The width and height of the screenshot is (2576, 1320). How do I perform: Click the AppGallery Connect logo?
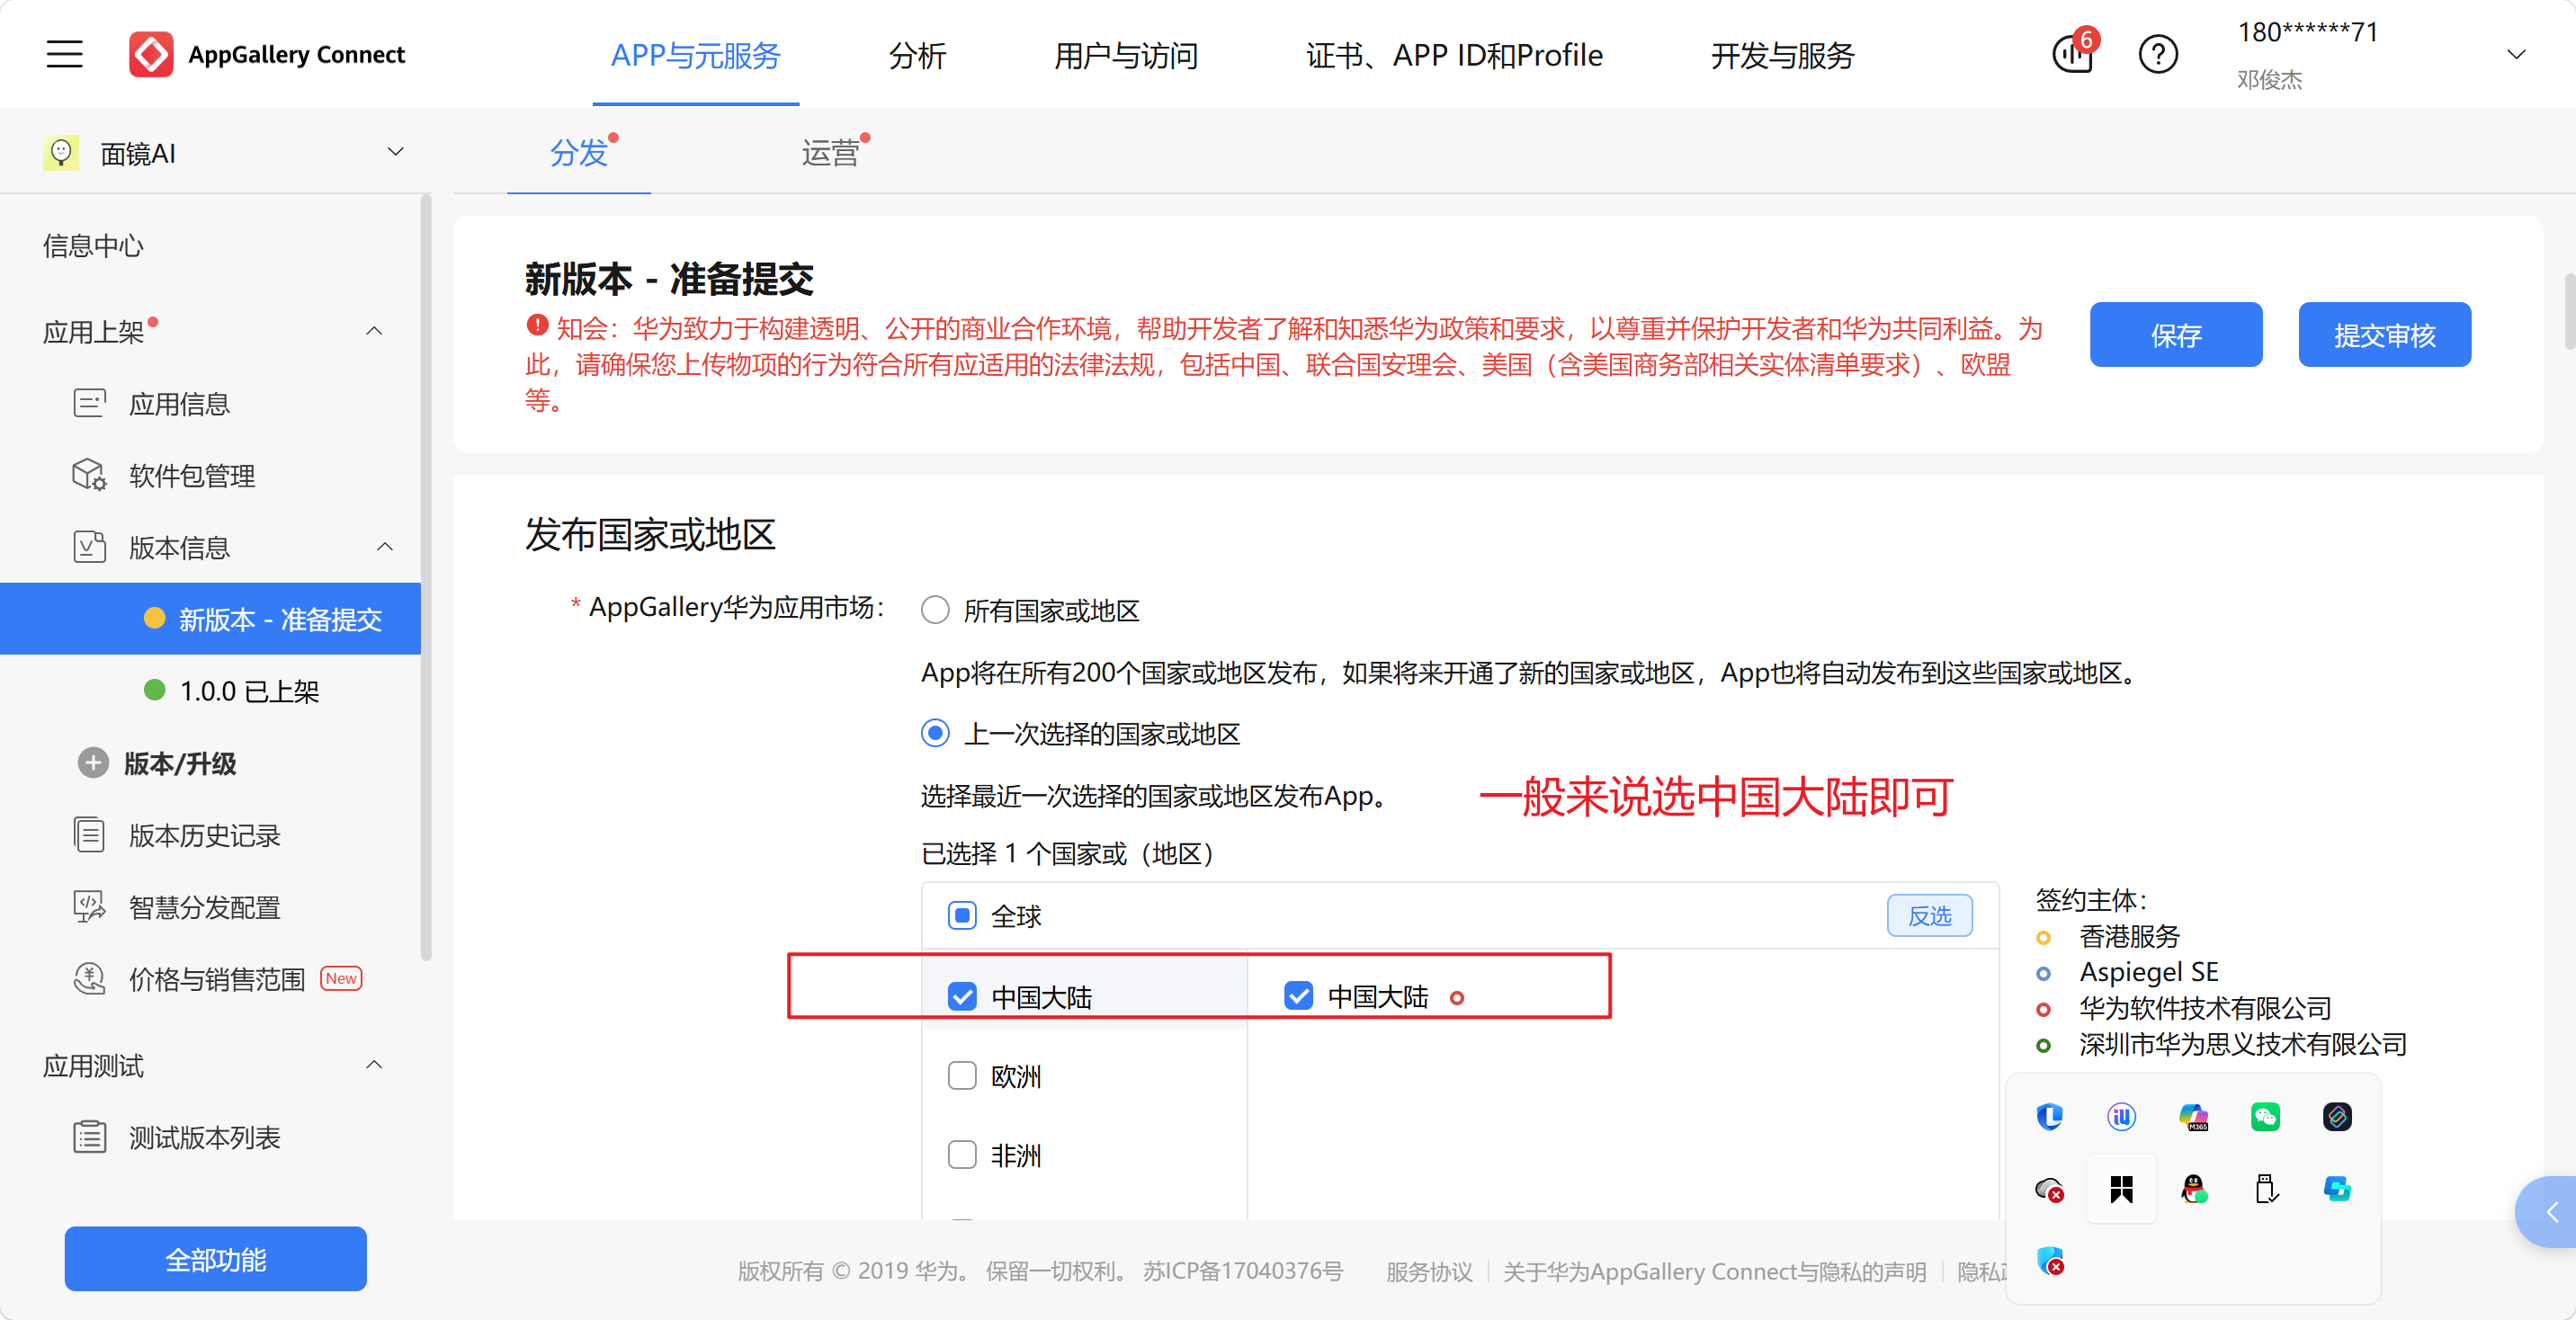click(267, 54)
